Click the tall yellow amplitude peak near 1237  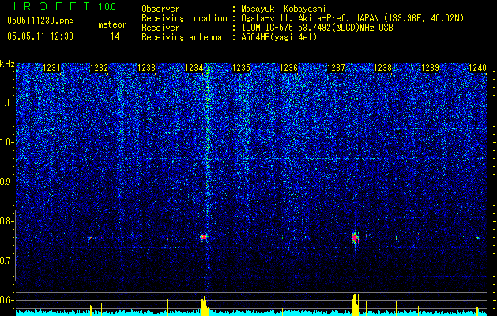[x=356, y=305]
